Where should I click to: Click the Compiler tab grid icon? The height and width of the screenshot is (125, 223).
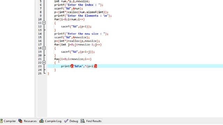[x=1, y=121]
